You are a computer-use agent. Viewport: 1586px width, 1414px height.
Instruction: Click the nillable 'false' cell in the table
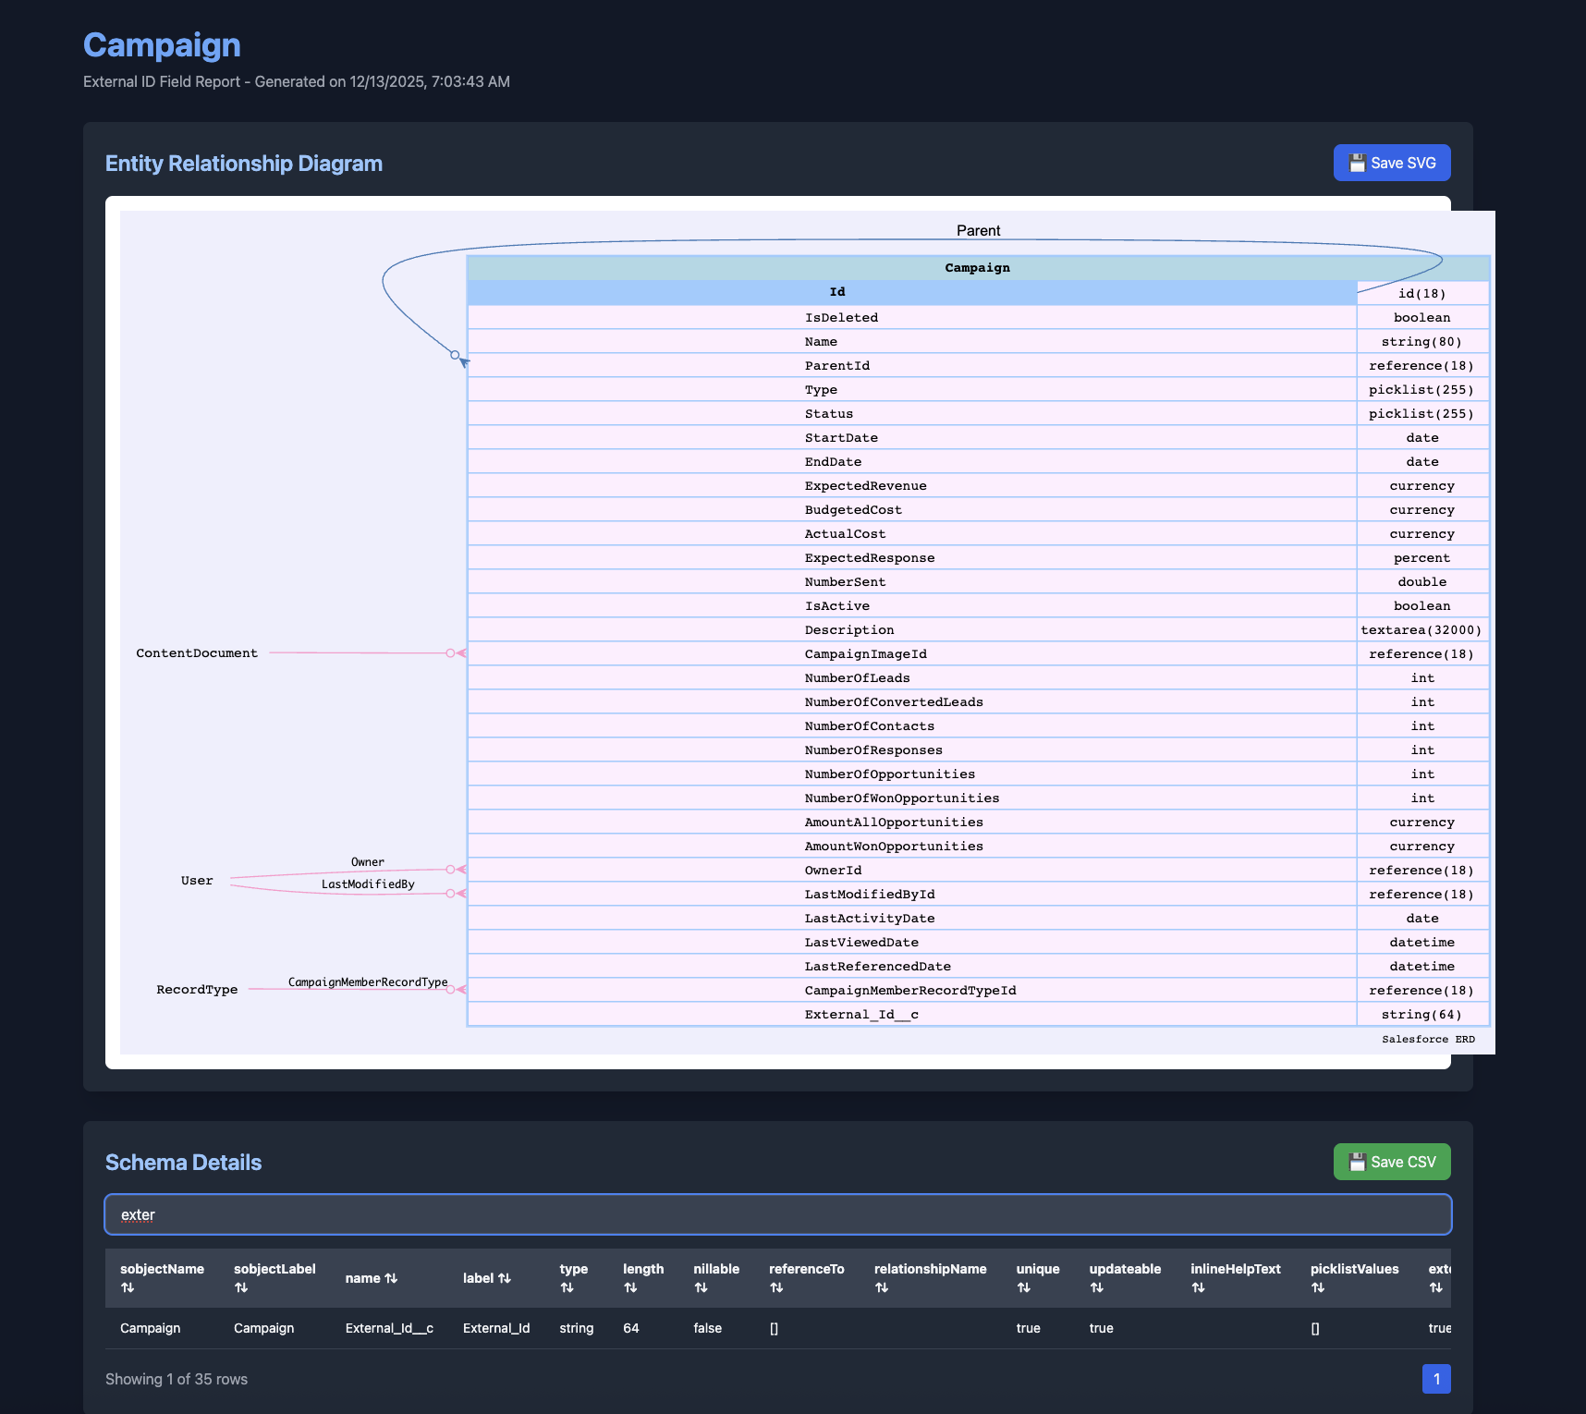[x=708, y=1328]
